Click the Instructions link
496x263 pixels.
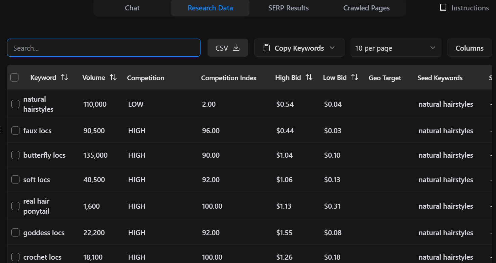[x=470, y=8]
